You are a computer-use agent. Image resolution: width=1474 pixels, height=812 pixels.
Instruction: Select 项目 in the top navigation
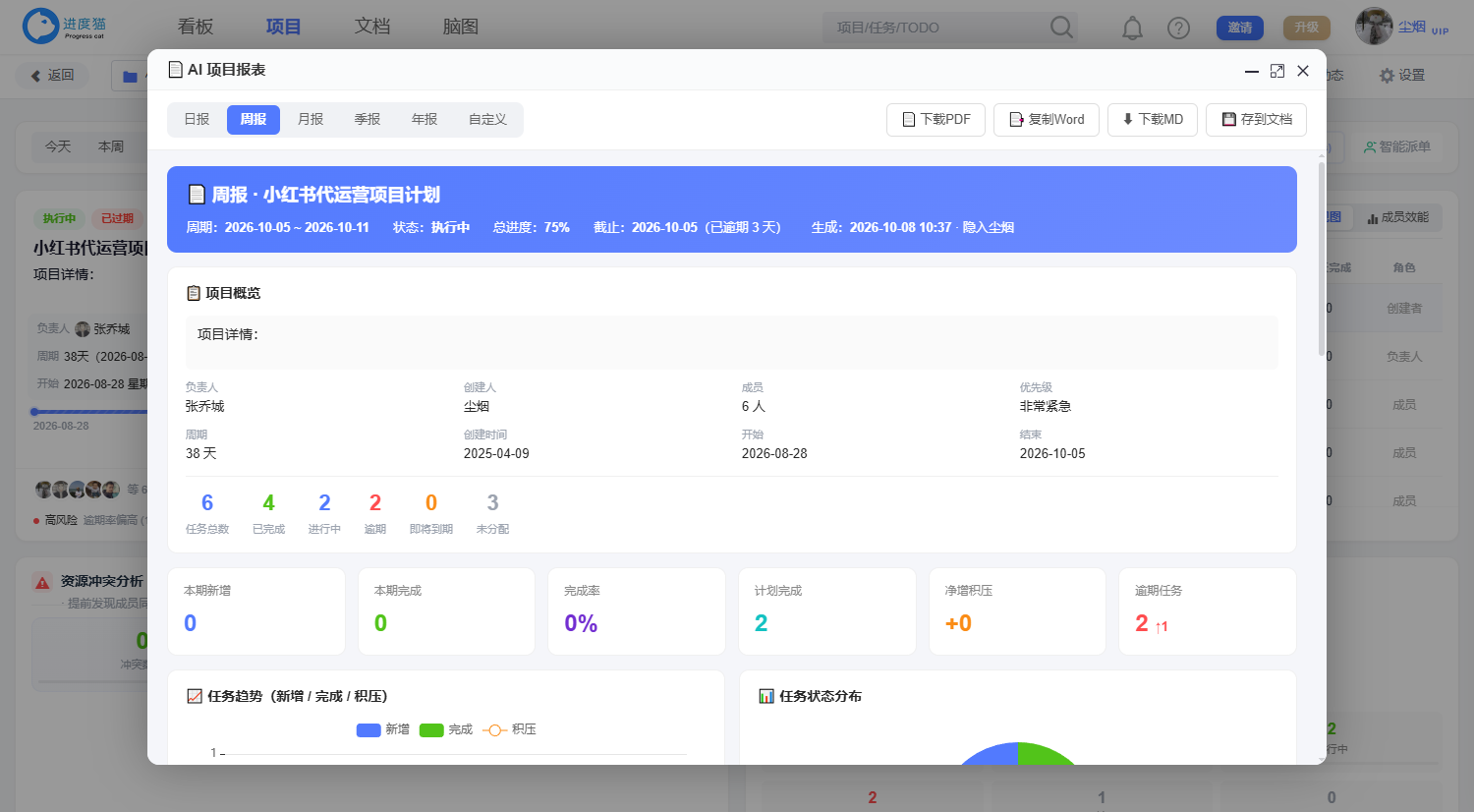pyautogui.click(x=284, y=27)
